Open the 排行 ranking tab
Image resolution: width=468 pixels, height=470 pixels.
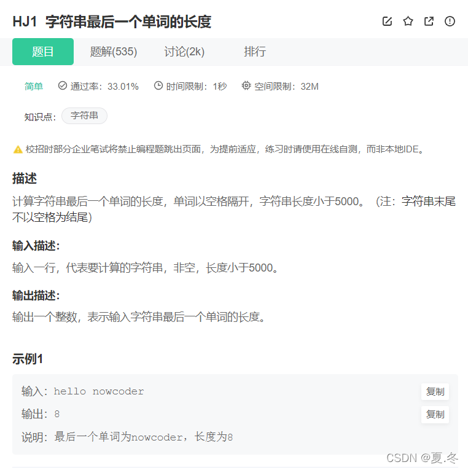point(255,52)
